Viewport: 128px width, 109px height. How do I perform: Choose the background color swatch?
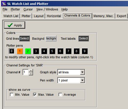click(51, 38)
